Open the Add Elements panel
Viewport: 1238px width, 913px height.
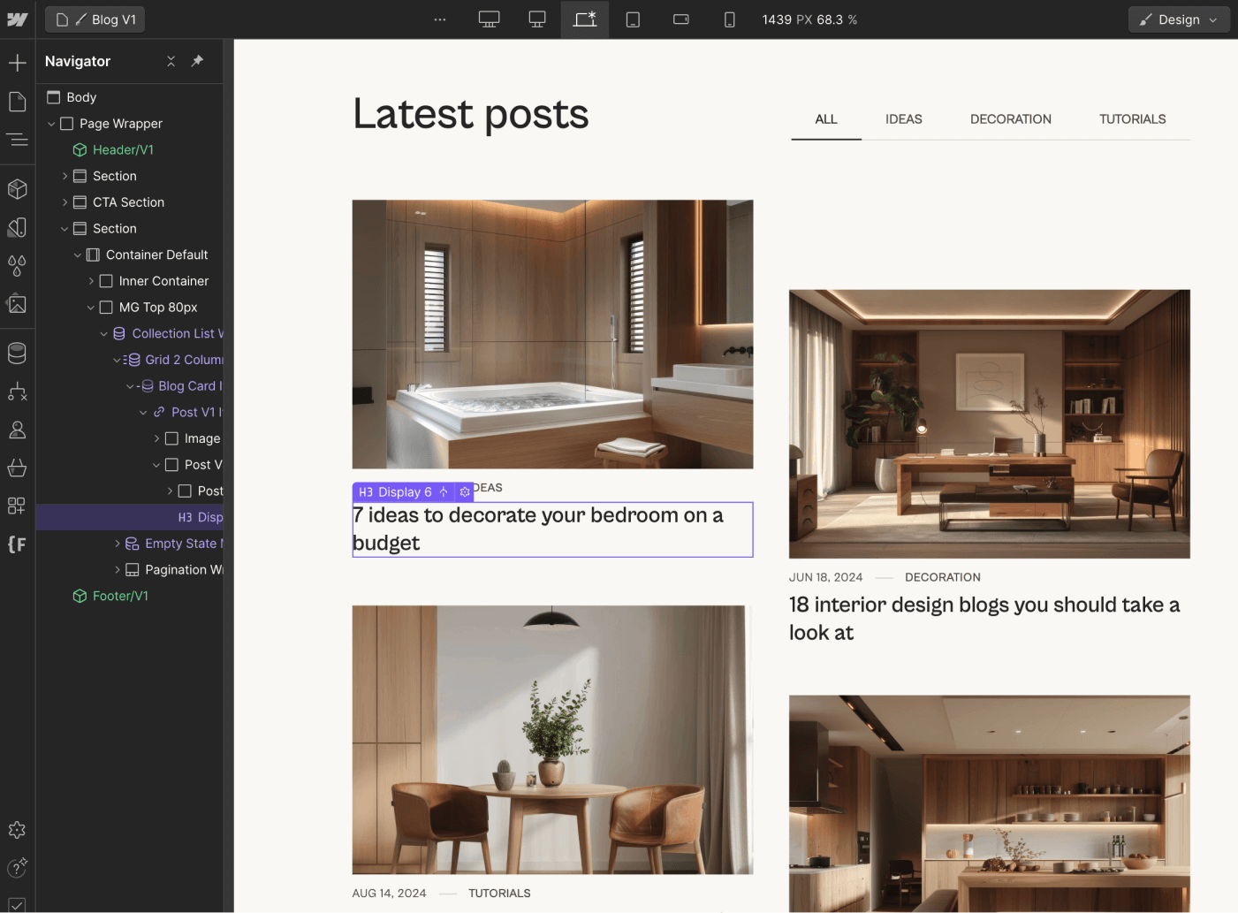[x=16, y=62]
